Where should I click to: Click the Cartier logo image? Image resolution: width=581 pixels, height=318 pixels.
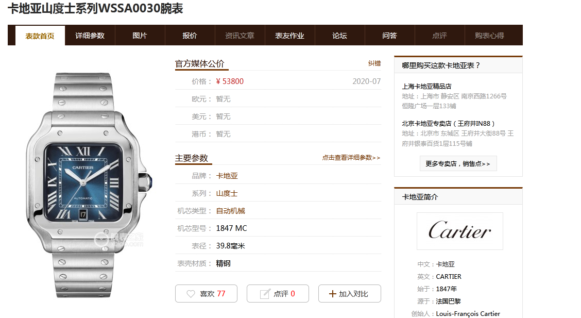point(460,231)
